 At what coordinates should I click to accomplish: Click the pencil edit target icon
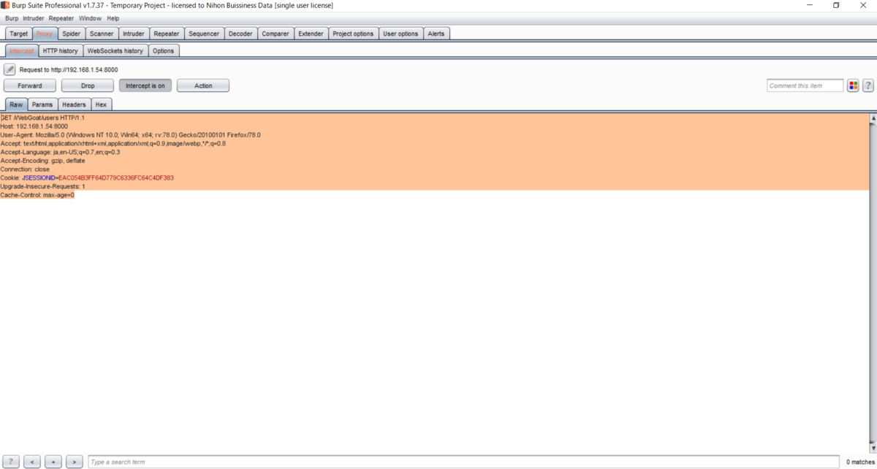pyautogui.click(x=10, y=69)
